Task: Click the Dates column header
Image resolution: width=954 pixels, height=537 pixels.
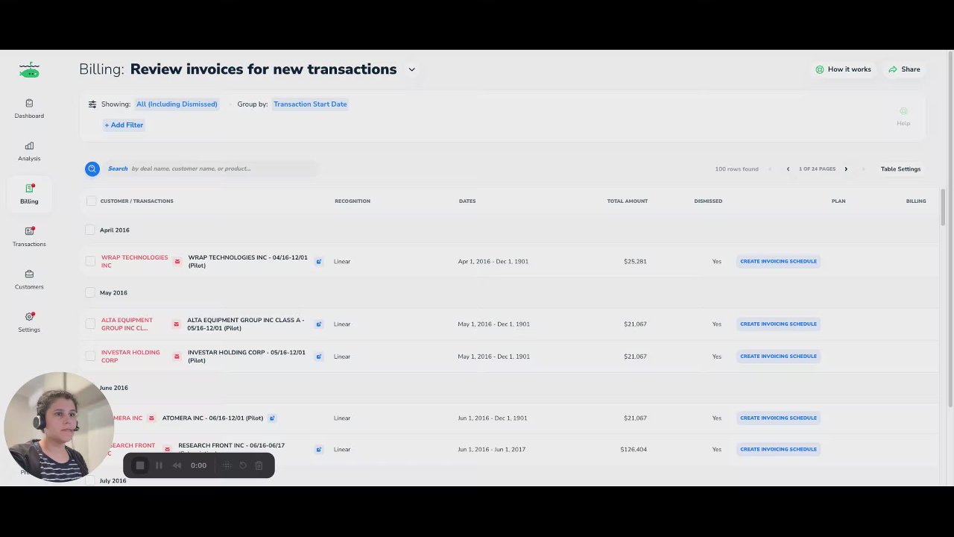Action: (467, 201)
